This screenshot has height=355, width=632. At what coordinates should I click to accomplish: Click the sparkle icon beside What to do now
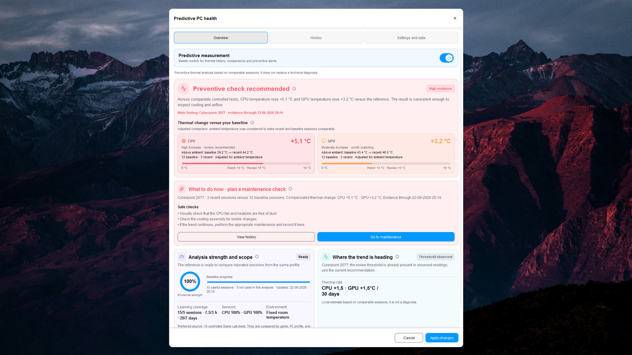[x=182, y=189]
